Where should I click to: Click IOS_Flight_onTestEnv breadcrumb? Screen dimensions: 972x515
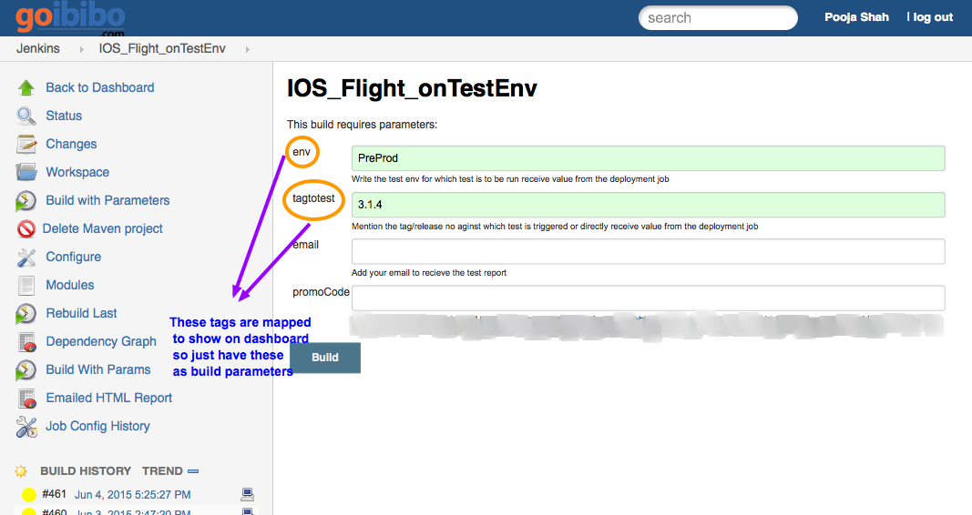click(x=162, y=49)
